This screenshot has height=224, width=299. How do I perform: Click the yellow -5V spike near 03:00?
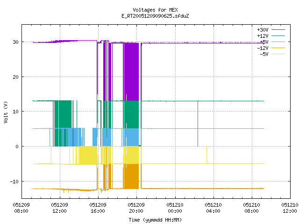[206, 155]
